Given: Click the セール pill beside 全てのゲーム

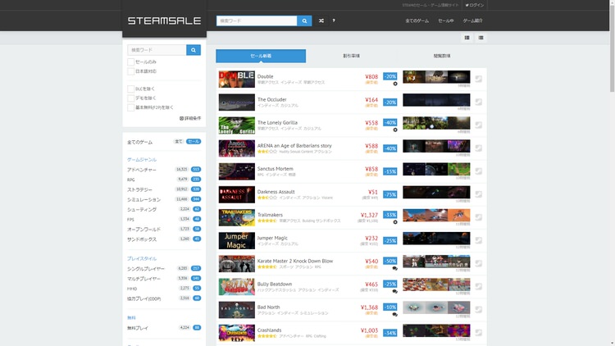Looking at the screenshot, I should [x=194, y=142].
